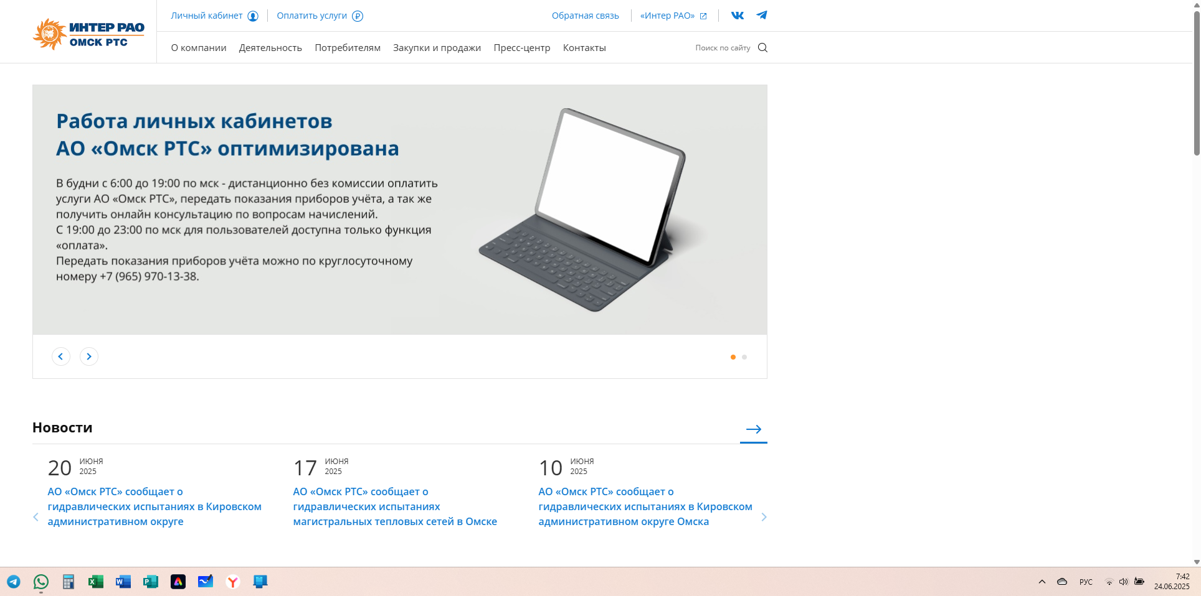This screenshot has width=1201, height=596.
Task: Open the external «Интер РАО» link
Action: [673, 16]
